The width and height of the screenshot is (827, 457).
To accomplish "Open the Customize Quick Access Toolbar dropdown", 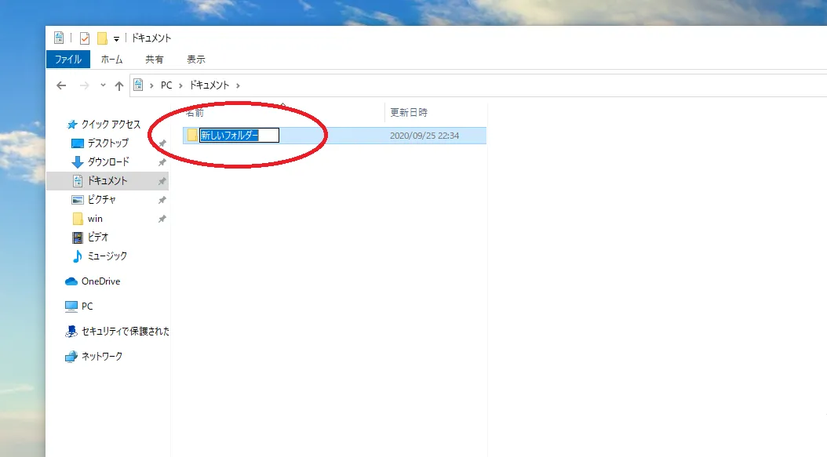I will pos(116,38).
